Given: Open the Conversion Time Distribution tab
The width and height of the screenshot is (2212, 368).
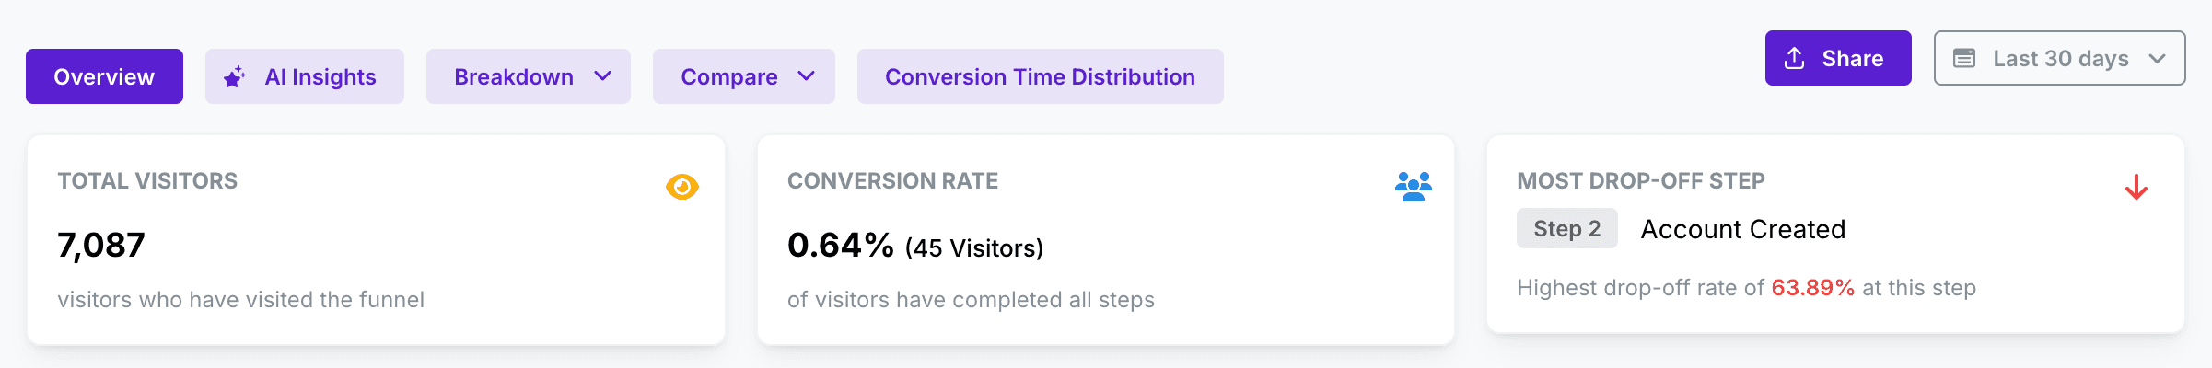Looking at the screenshot, I should click(1040, 76).
